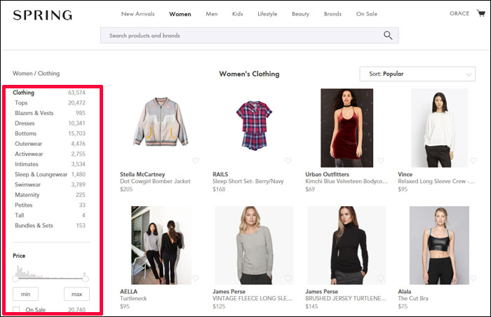491x317 pixels.
Task: Open the James Perse black turtleneck image
Action: click(x=347, y=245)
